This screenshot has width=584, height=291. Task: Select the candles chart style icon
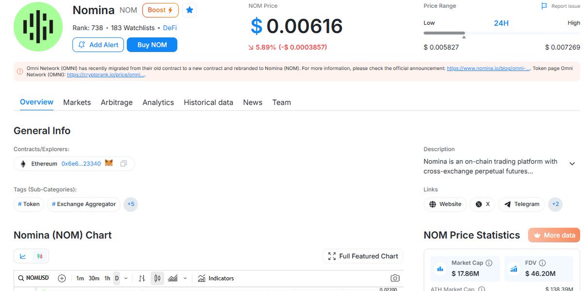pos(157,278)
